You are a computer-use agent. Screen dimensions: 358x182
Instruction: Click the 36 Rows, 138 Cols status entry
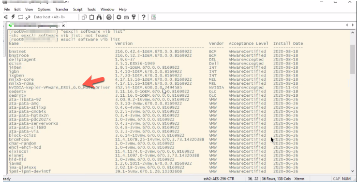pyautogui.click(x=276, y=179)
